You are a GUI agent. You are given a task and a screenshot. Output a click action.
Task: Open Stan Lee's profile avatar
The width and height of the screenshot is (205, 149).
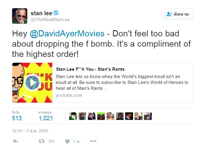coord(20,16)
